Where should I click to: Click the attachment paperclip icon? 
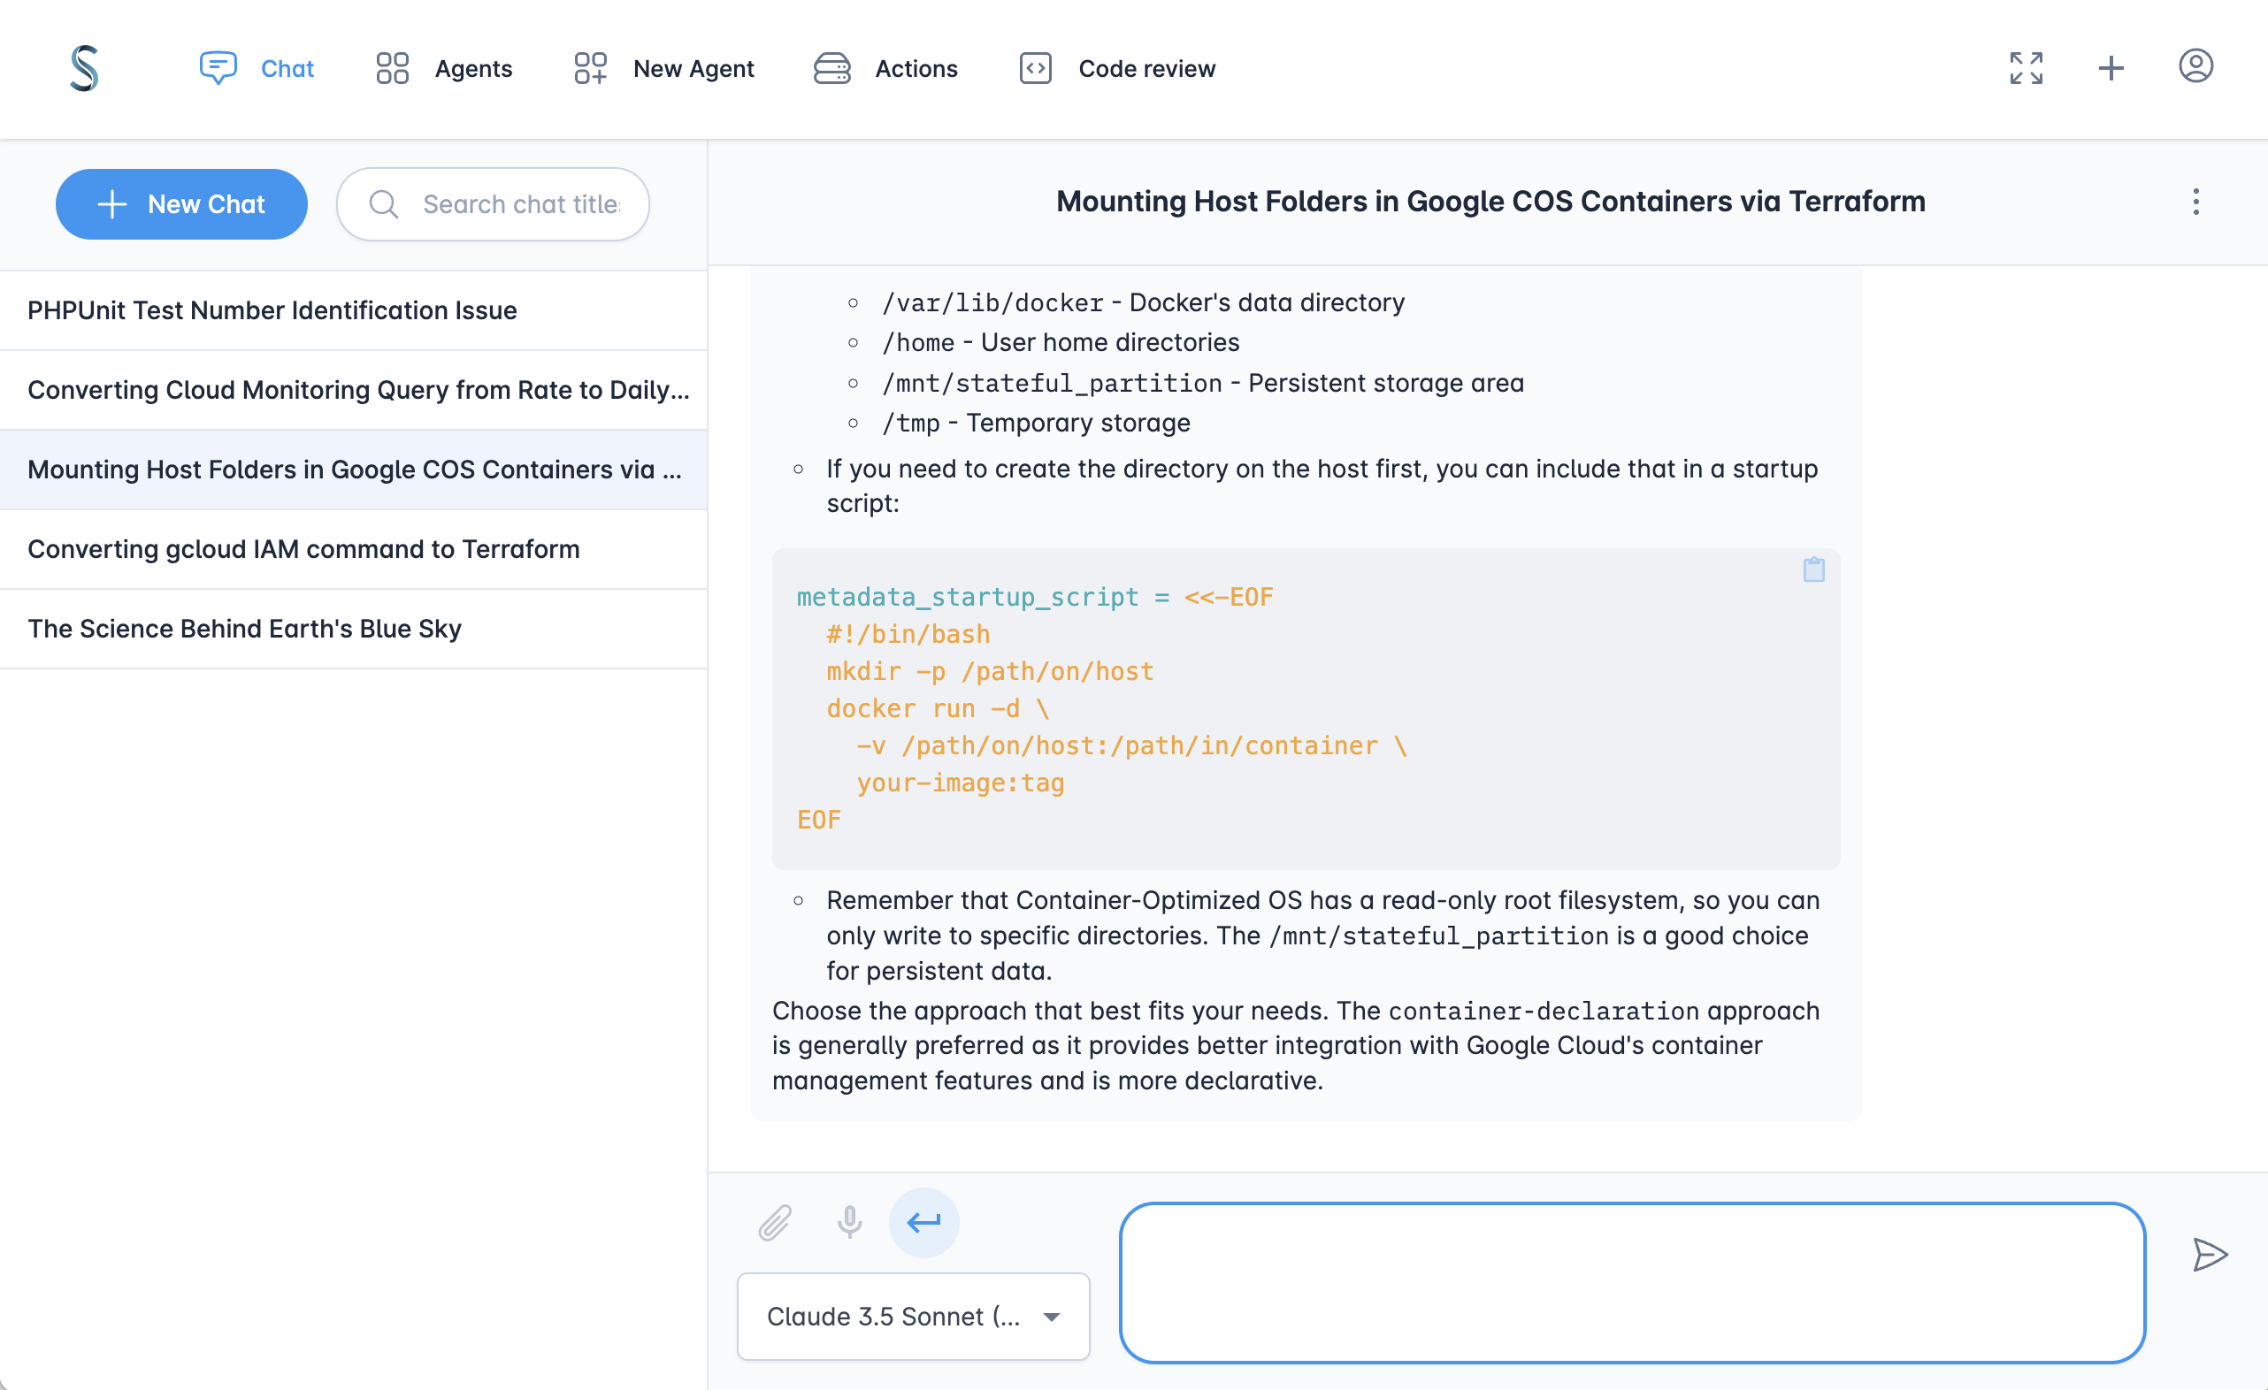[x=774, y=1223]
